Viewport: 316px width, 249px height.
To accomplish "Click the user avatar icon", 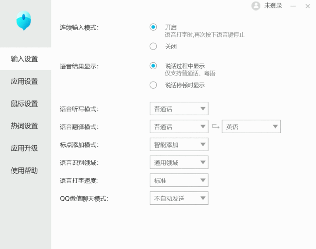I will (256, 6).
